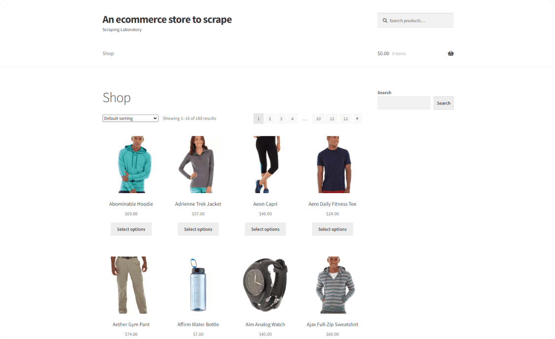Viewport: 555px width, 339px height.
Task: Jump to page 10 of results
Action: 318,119
